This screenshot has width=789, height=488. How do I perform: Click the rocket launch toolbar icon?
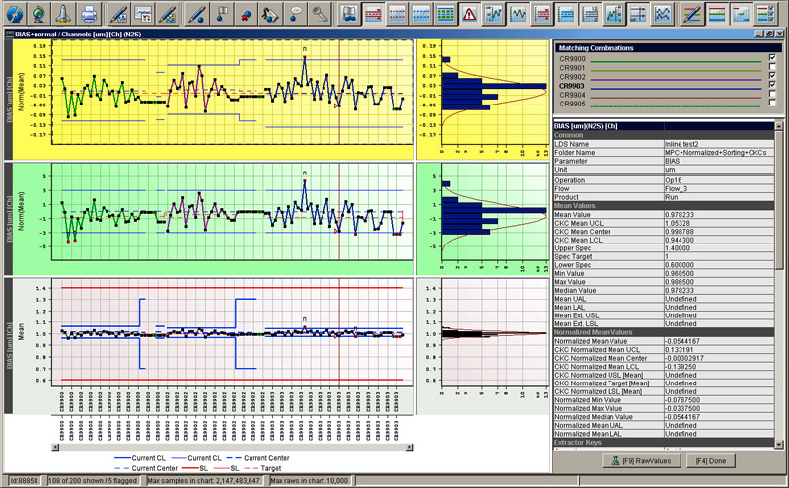coord(63,14)
